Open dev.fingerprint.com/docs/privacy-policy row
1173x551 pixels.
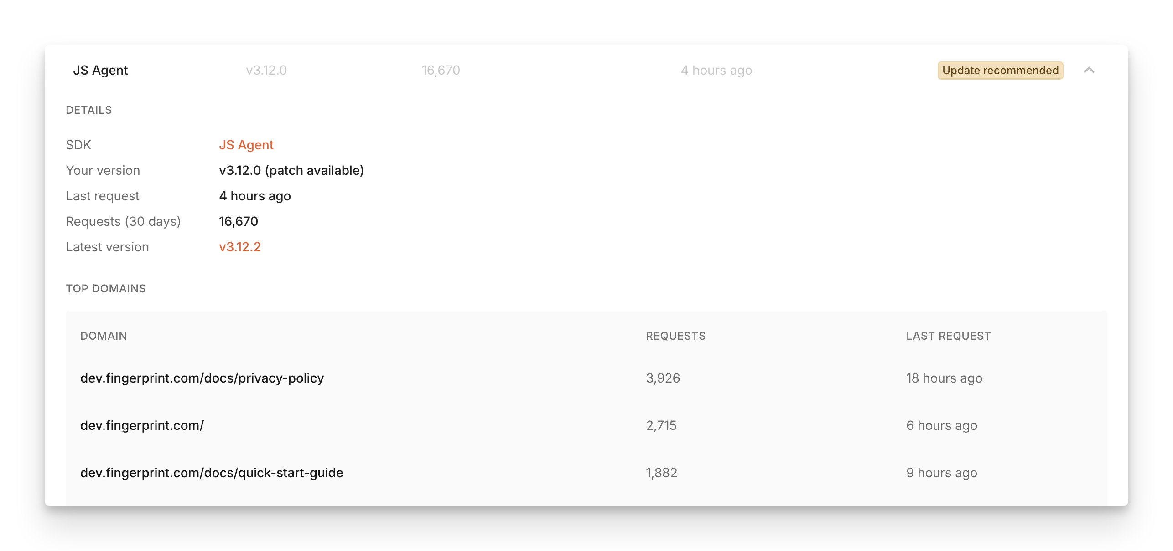click(x=202, y=378)
